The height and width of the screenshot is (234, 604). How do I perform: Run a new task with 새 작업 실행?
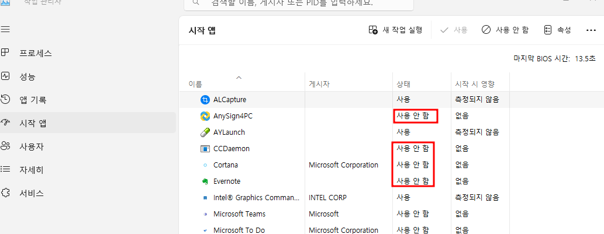click(x=396, y=30)
